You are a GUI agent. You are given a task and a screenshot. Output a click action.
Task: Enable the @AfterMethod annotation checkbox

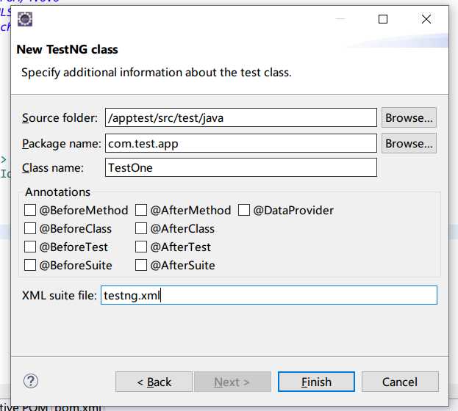coord(141,210)
